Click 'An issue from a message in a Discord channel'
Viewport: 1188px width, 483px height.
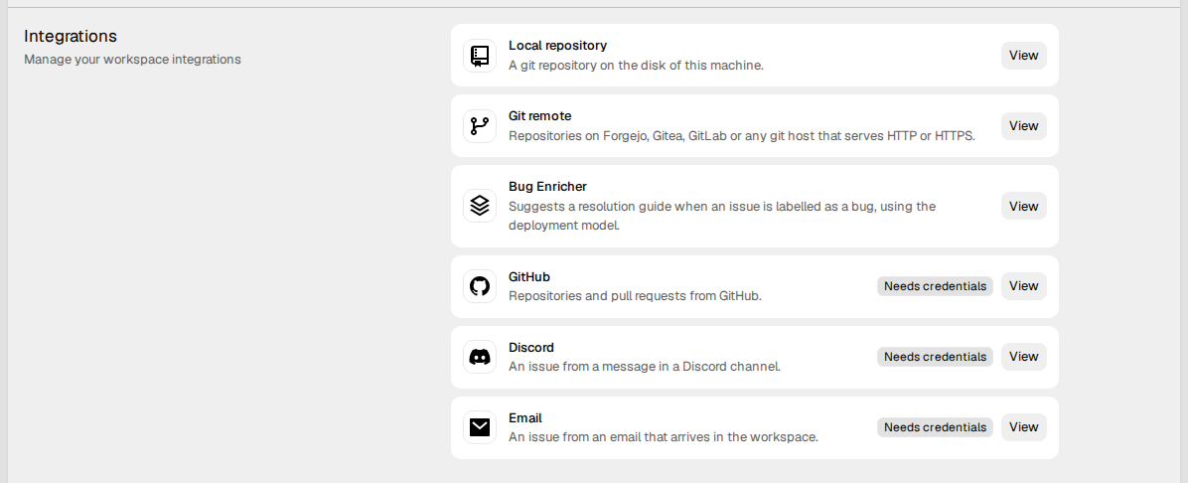click(644, 367)
